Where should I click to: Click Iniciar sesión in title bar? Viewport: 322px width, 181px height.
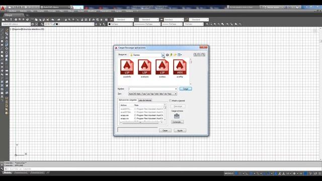[x=273, y=7]
